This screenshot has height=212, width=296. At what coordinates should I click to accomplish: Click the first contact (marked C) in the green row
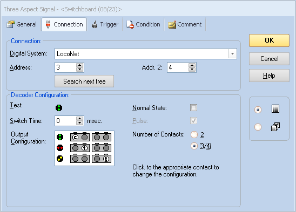point(75,137)
